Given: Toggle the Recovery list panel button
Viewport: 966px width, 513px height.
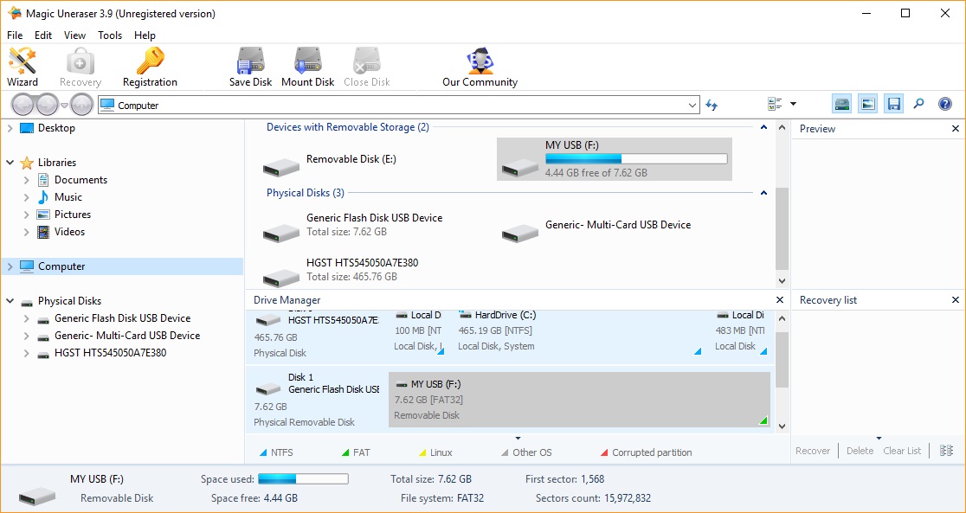Looking at the screenshot, I should 893,105.
